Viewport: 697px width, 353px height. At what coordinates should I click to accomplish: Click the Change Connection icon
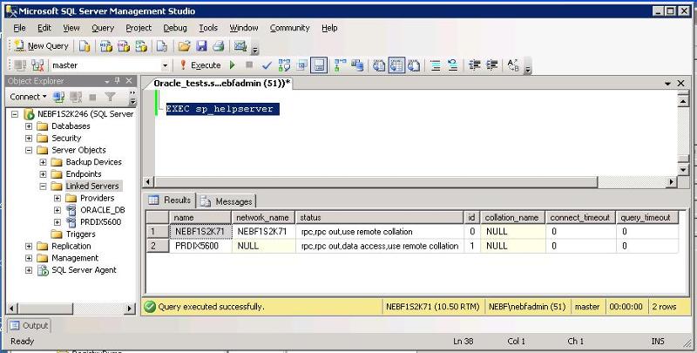(37, 65)
